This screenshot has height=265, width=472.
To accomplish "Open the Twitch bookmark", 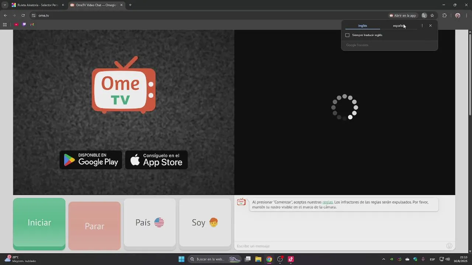I will click(x=24, y=25).
